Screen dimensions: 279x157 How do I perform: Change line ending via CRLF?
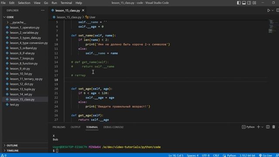(x=216, y=155)
